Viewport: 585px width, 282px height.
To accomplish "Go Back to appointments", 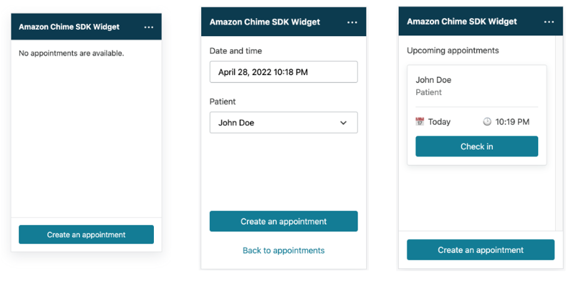I will pos(283,250).
